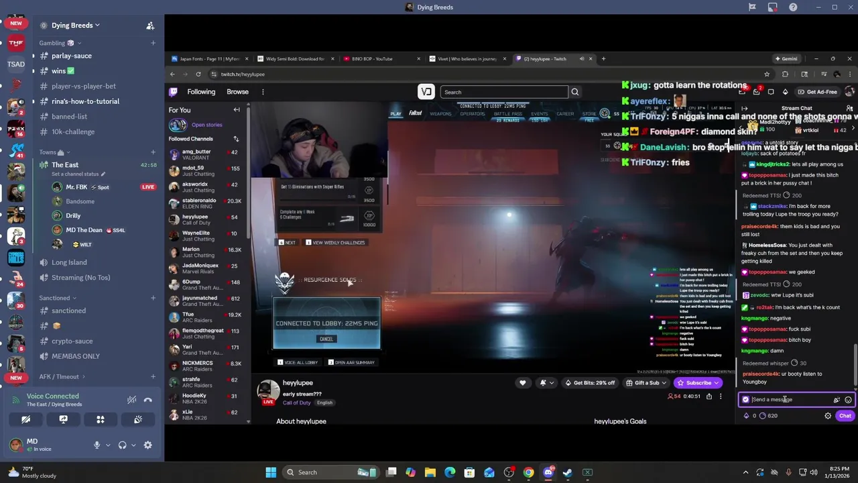This screenshot has width=858, height=483.
Task: Disconnect from voice with the hang-up icon
Action: [147, 400]
